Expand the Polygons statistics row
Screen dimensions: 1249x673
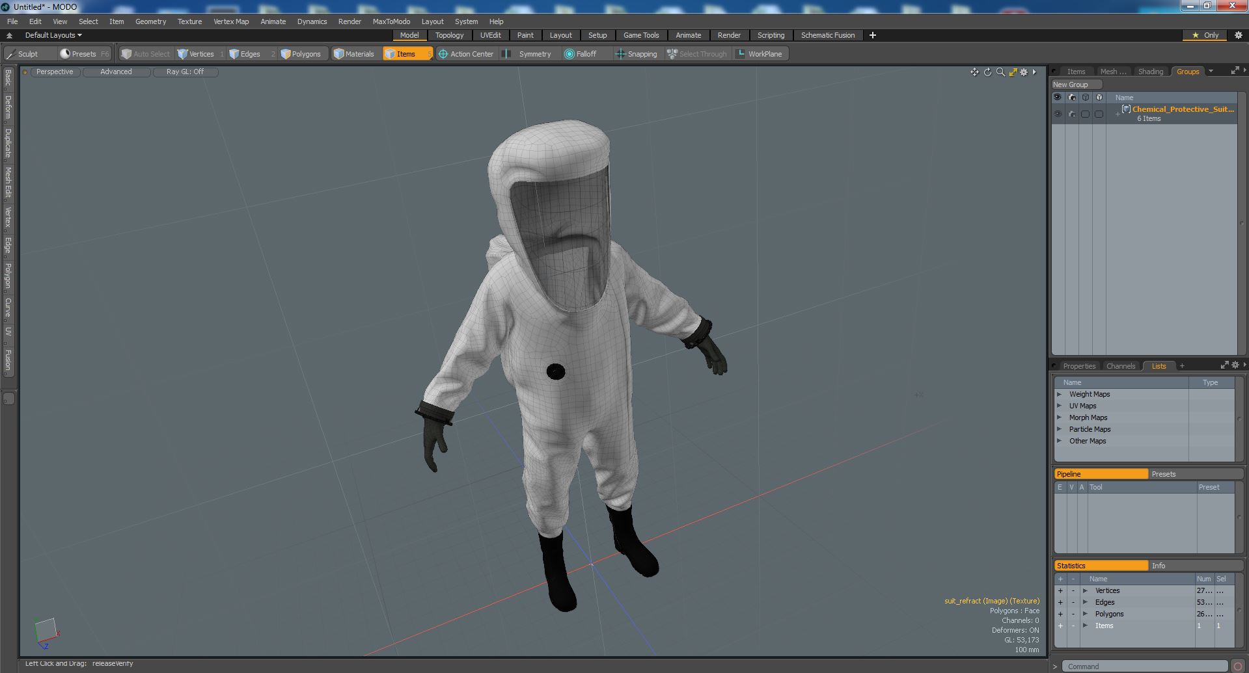[1085, 614]
